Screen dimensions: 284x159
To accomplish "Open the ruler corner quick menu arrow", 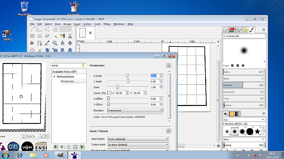I will tap(78, 41).
